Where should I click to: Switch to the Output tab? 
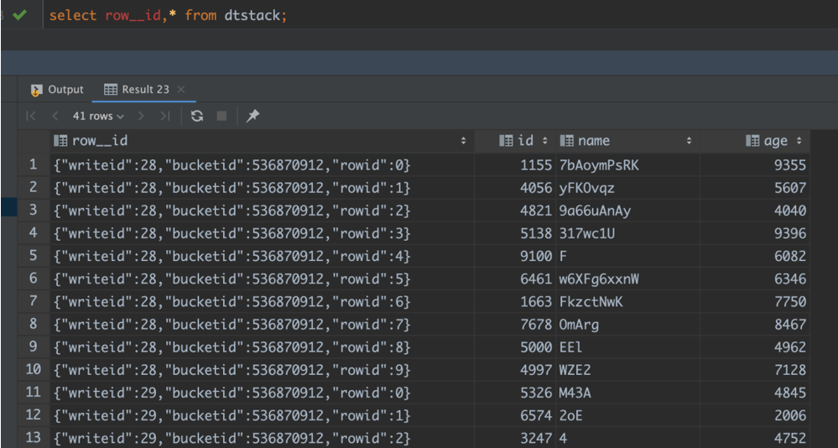[x=57, y=89]
